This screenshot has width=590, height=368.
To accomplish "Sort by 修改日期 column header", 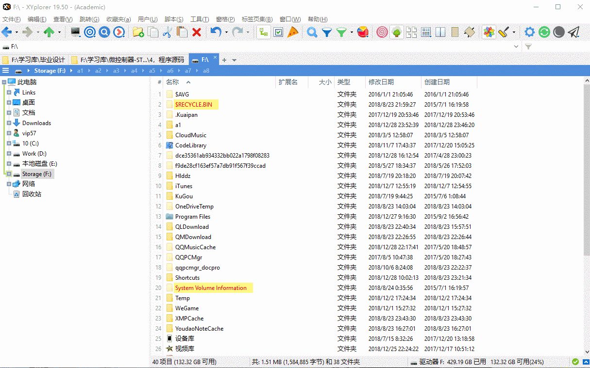I will [381, 82].
